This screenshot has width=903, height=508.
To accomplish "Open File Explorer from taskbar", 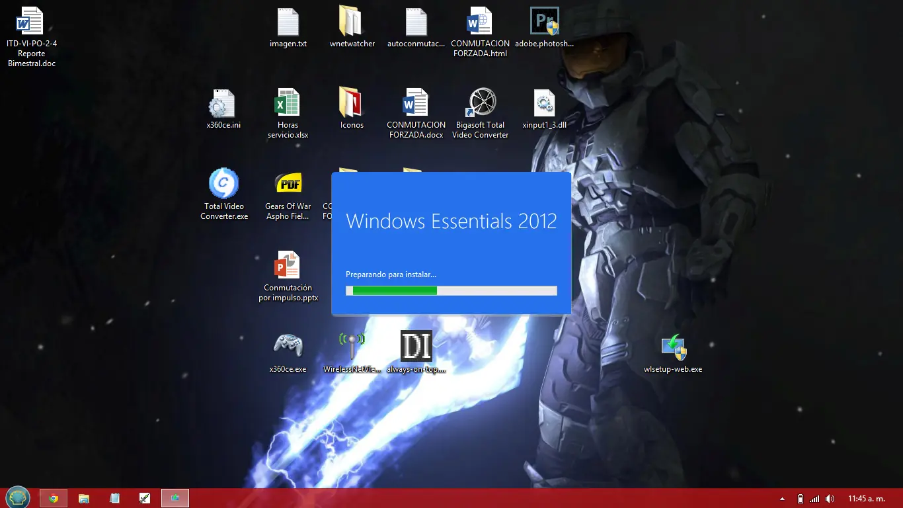I will point(84,498).
